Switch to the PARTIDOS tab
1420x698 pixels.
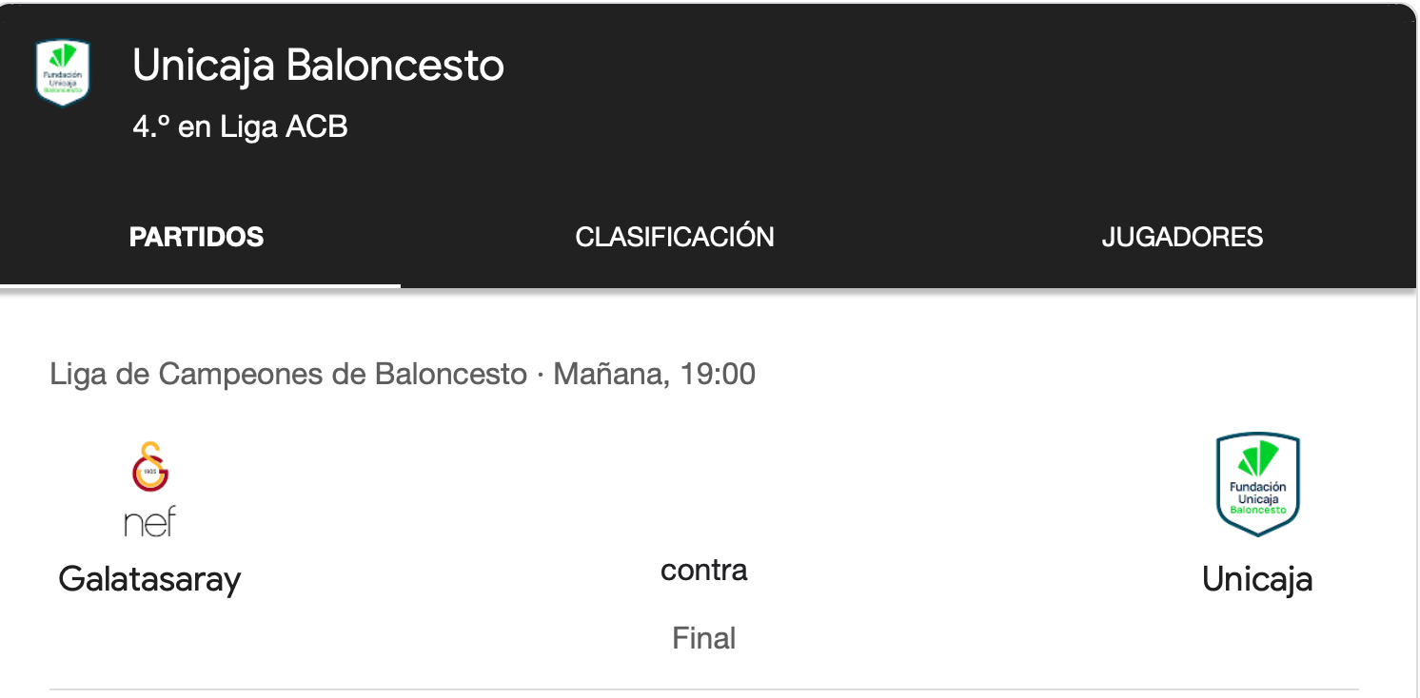[x=197, y=237]
